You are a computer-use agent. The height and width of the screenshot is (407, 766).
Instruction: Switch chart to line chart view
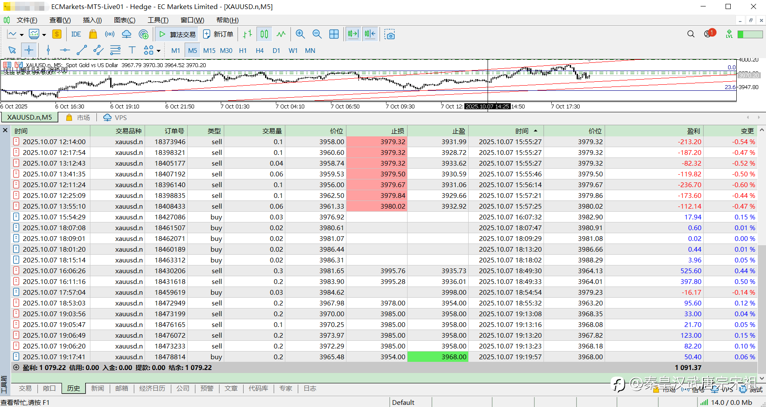coord(281,34)
